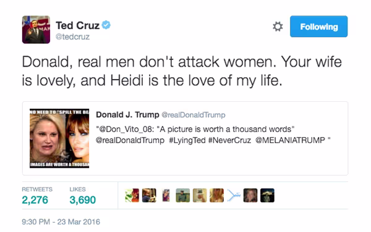Click the gear settings icon

click(x=278, y=27)
